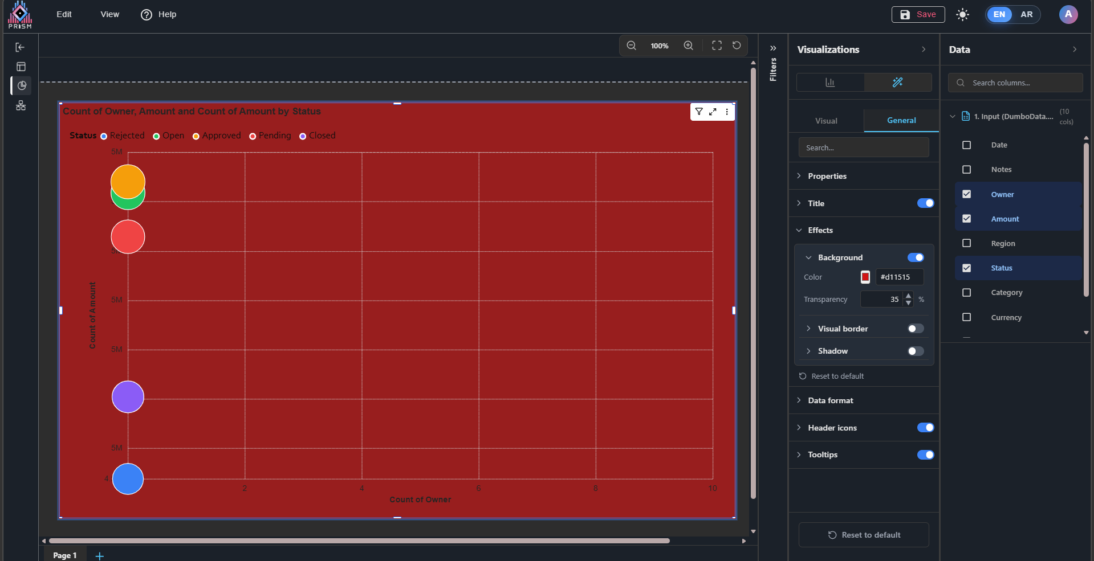Disable the Background effect toggle
This screenshot has width=1094, height=561.
(916, 257)
